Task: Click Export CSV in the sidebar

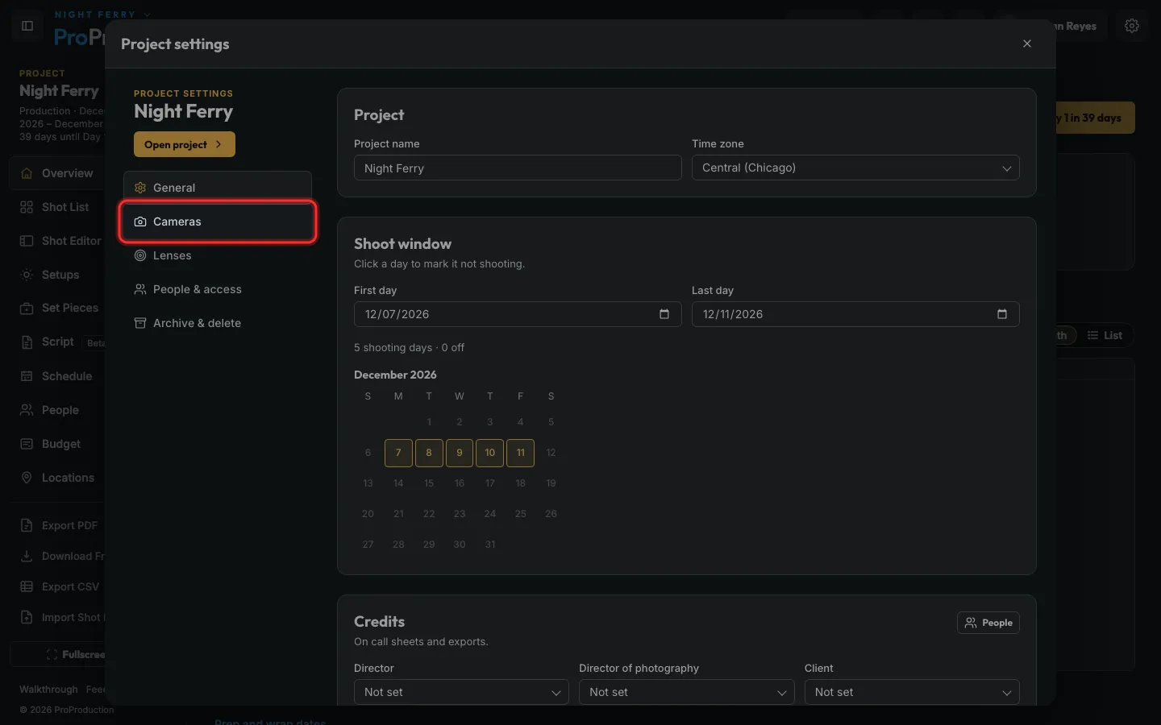Action: 58,586
